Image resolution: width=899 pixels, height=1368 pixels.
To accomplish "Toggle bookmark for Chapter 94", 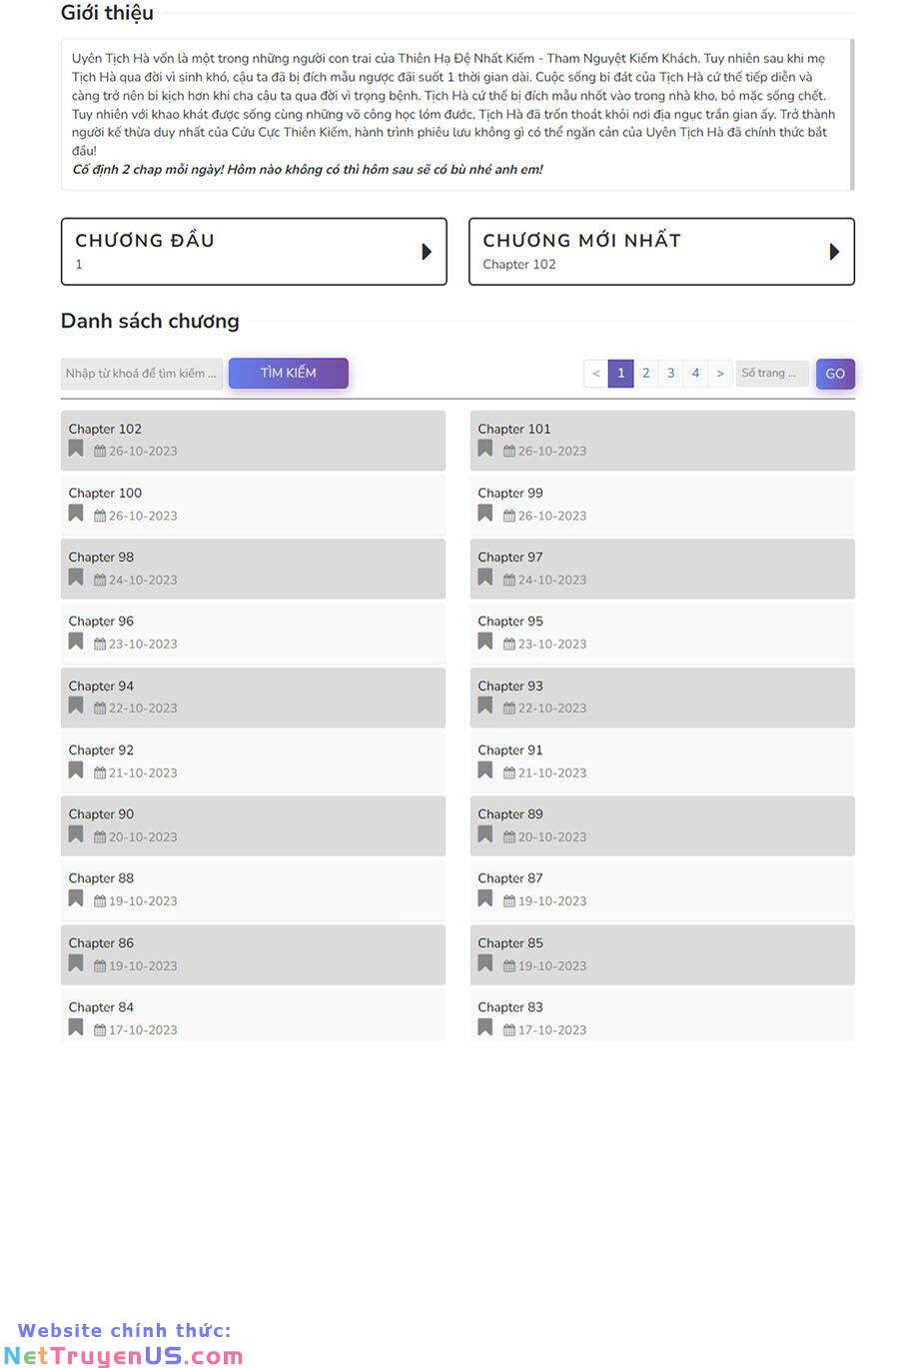I will [76, 705].
